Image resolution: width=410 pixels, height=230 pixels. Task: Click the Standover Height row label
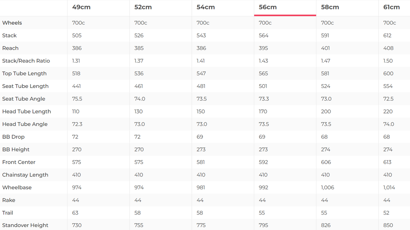25,225
